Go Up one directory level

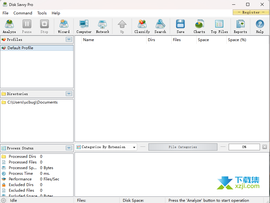122,26
